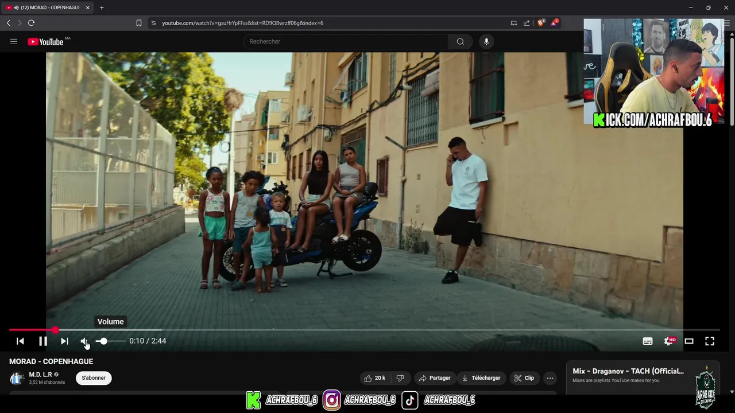Go forward in browser history
Image resolution: width=735 pixels, height=413 pixels.
(x=20, y=23)
